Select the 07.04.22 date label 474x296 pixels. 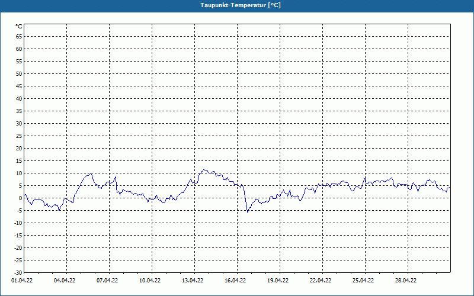pyautogui.click(x=107, y=281)
